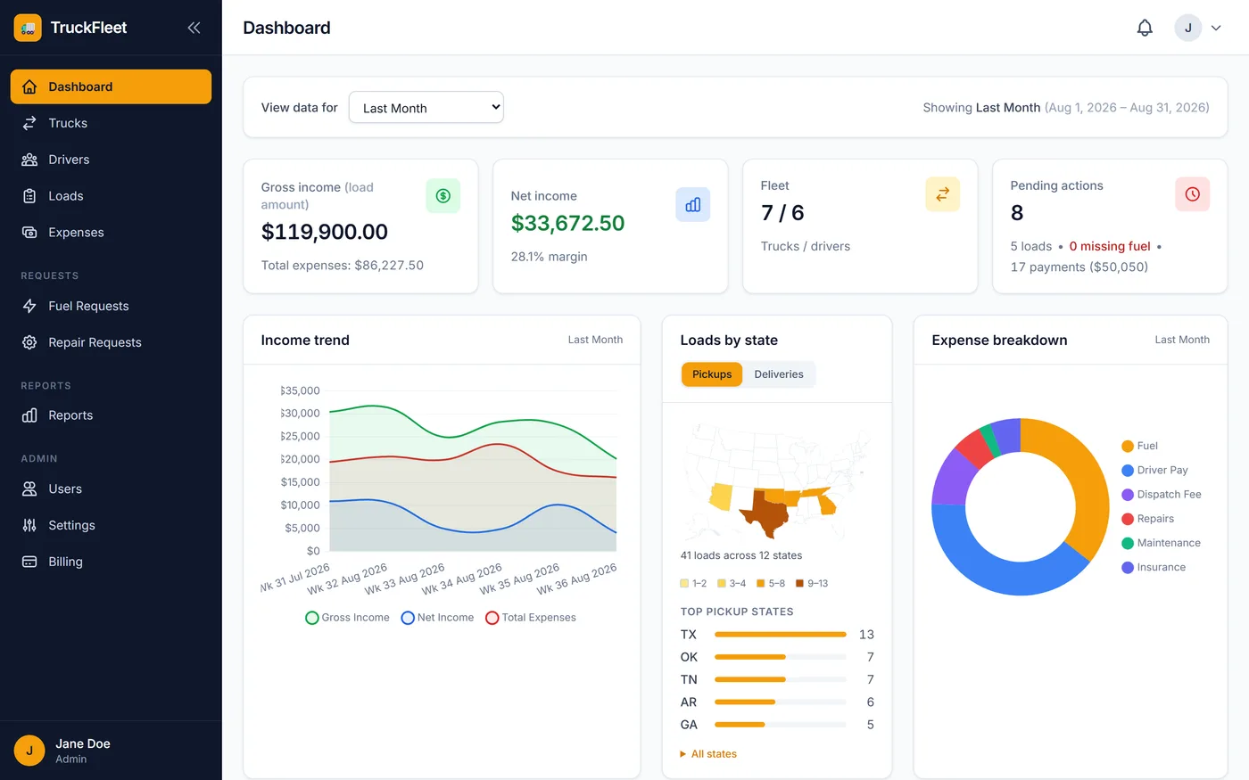The width and height of the screenshot is (1249, 780).
Task: Open Jane Doe profile in sidebar footer
Action: pyautogui.click(x=111, y=751)
